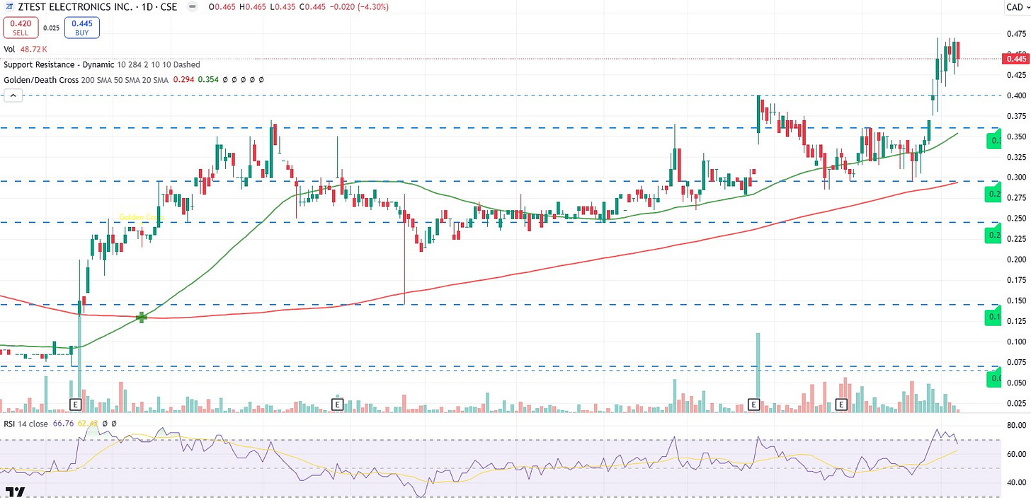1031x500 pixels.
Task: Select the RSI 14 close legend
Action: pyautogui.click(x=26, y=424)
